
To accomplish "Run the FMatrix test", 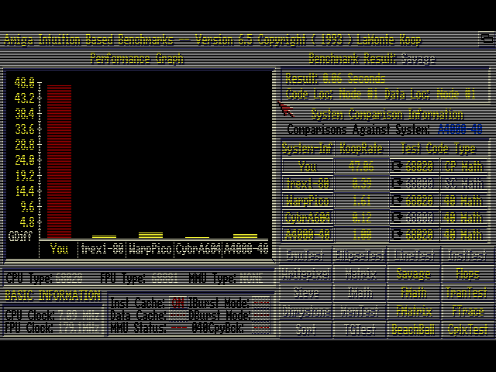I will point(413,312).
